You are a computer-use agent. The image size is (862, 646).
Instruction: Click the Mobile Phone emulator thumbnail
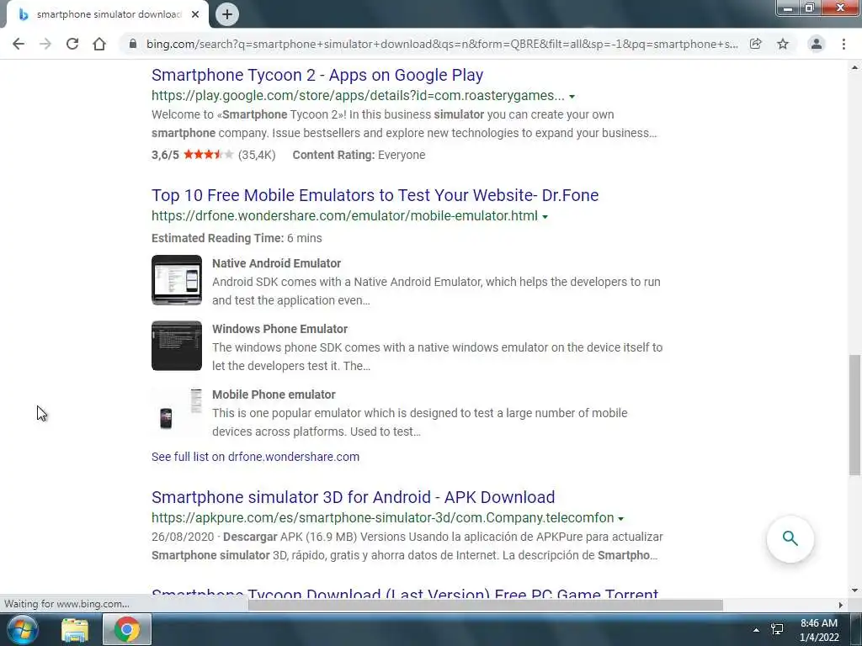tap(177, 410)
